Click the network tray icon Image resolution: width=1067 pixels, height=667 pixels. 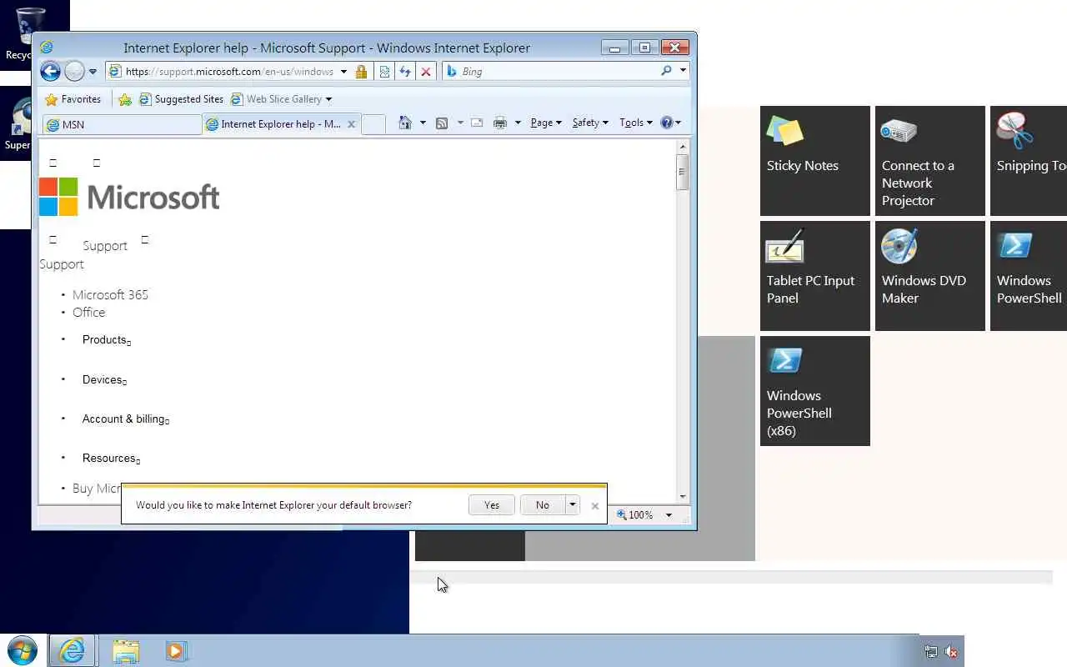click(930, 652)
